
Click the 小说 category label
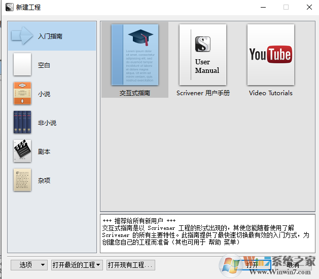click(x=44, y=94)
